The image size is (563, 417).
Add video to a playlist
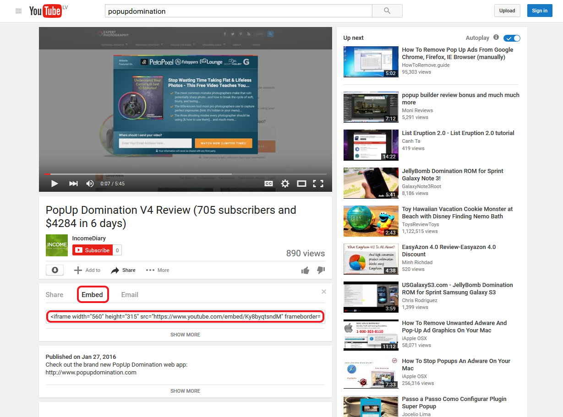87,270
